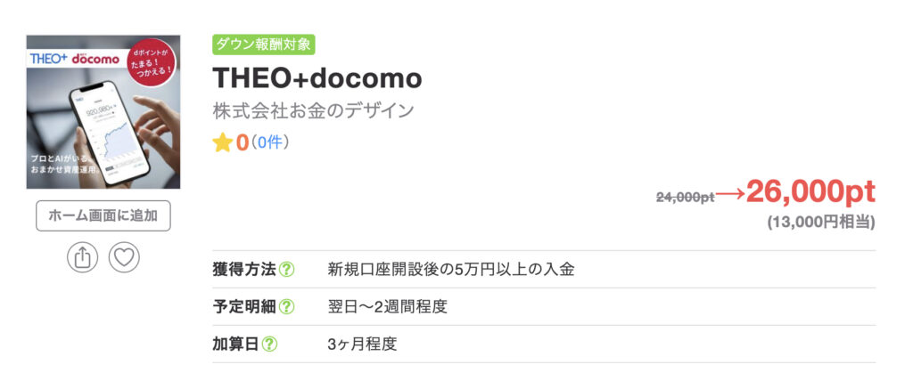The height and width of the screenshot is (389, 913).
Task: Click the share icon below the thumbnail
Action: 82,257
